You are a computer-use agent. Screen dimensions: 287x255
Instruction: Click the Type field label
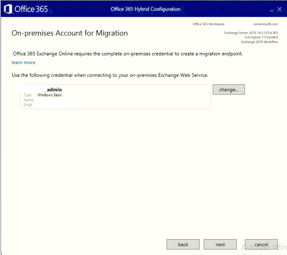click(27, 95)
